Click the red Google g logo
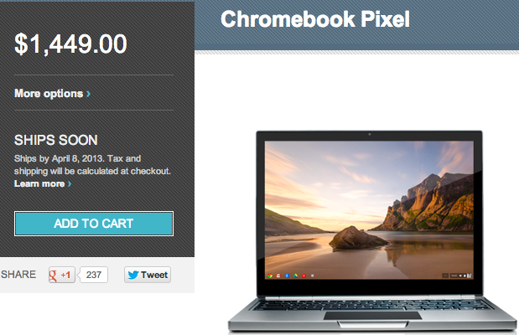Screen dimensions: 519x335 (x=53, y=276)
